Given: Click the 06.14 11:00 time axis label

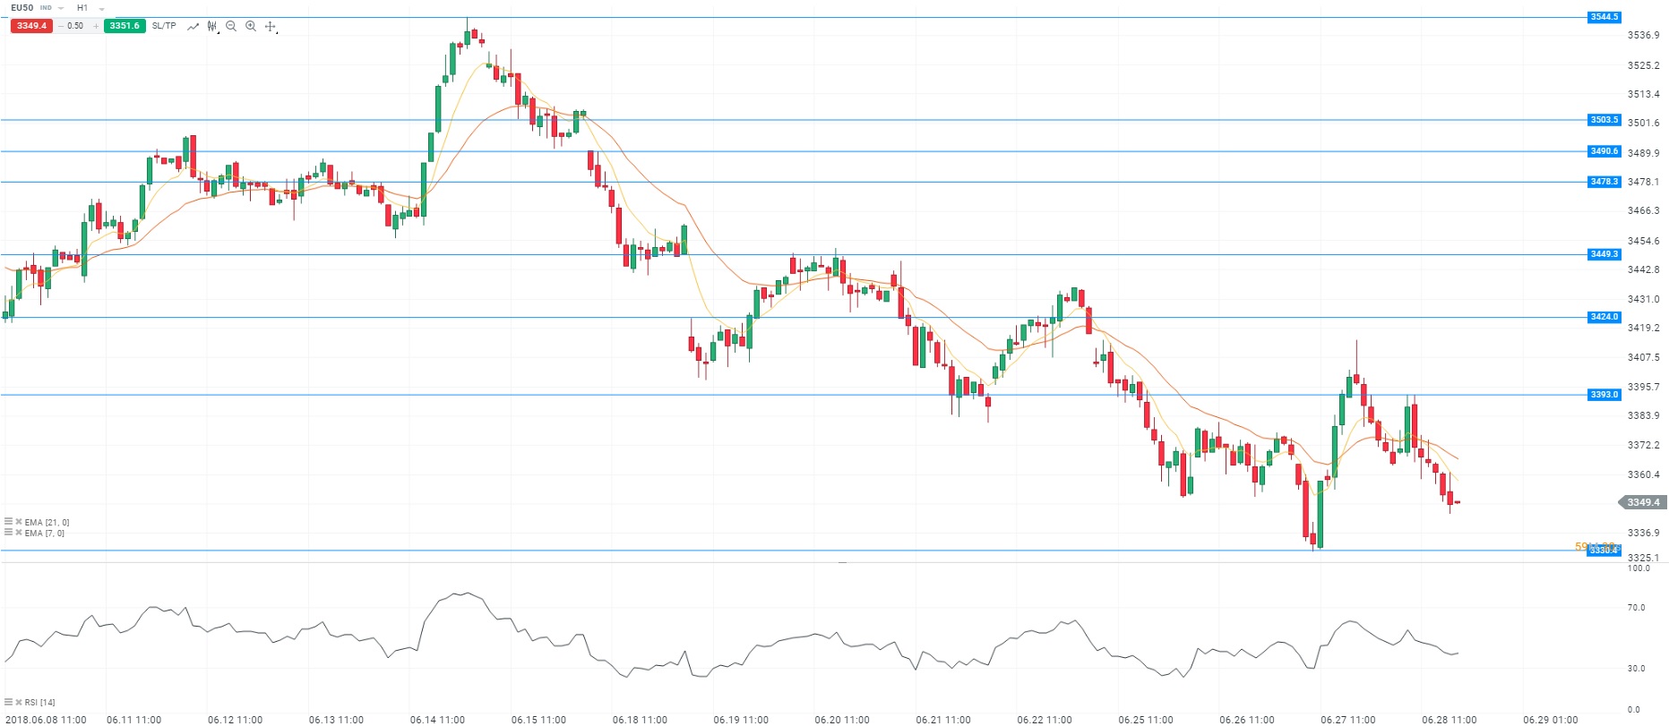Looking at the screenshot, I should pyautogui.click(x=437, y=720).
